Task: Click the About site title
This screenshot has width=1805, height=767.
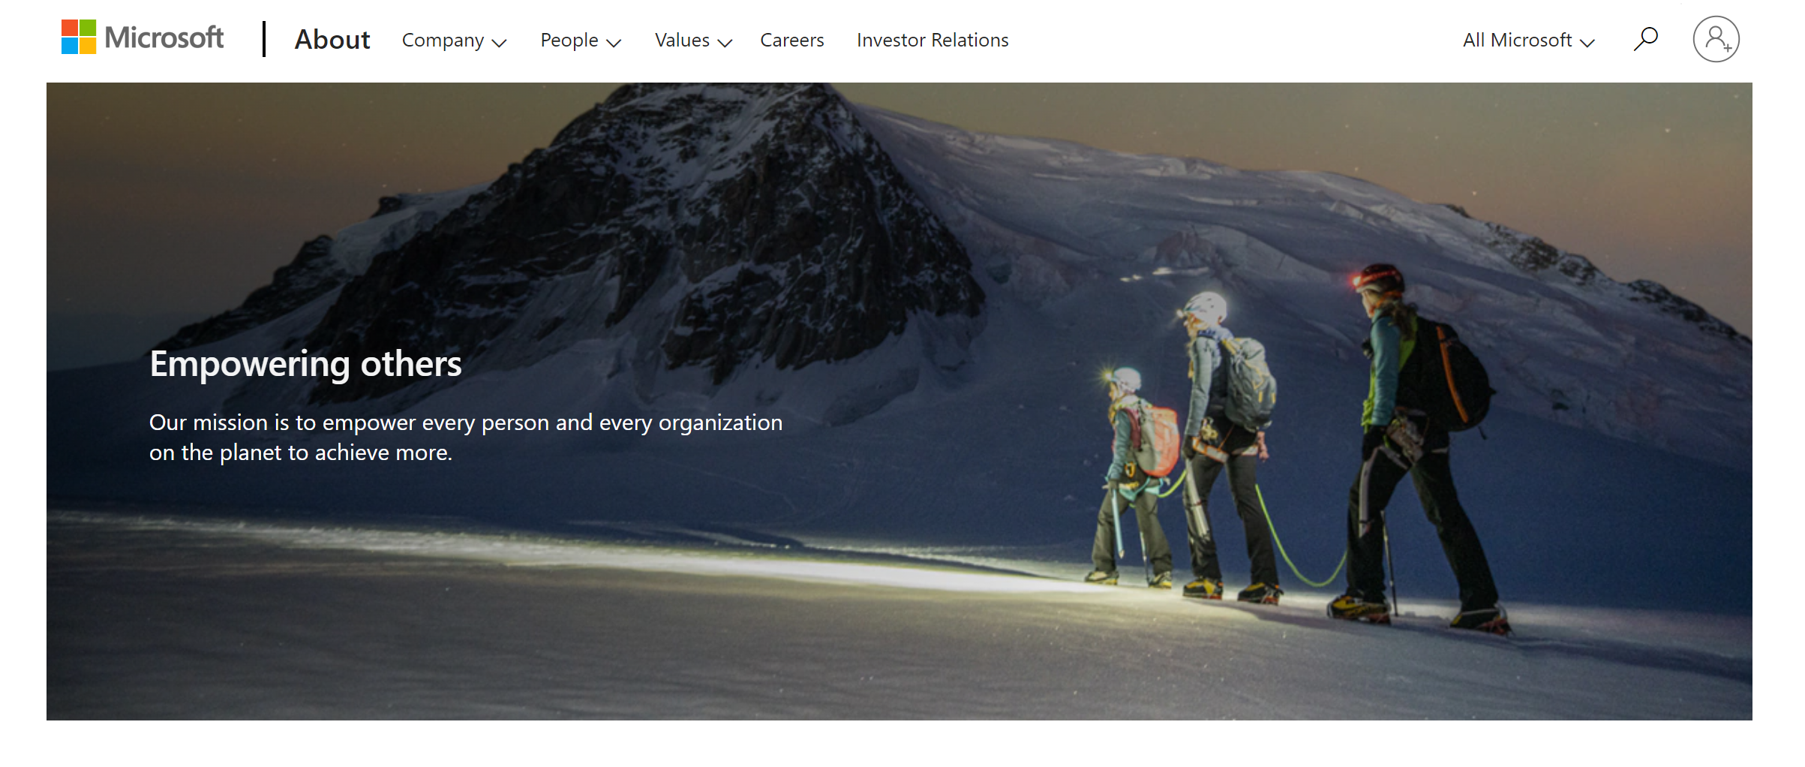Action: (x=332, y=39)
